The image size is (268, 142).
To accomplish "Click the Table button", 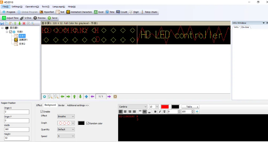I will click(x=190, y=107).
